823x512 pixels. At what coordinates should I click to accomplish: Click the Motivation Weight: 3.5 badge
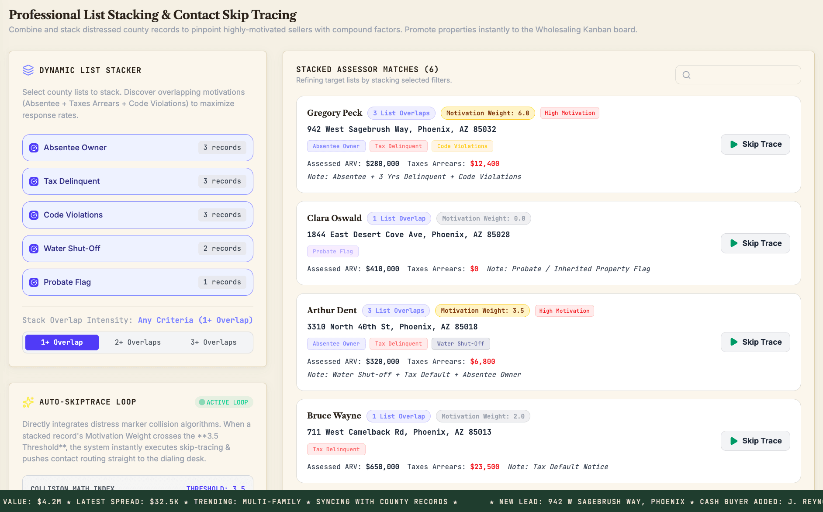point(482,311)
